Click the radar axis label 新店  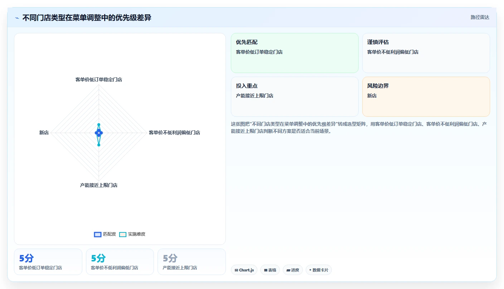coord(44,133)
